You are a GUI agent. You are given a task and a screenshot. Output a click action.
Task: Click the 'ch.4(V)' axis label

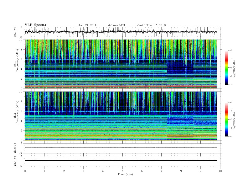tap(15, 161)
